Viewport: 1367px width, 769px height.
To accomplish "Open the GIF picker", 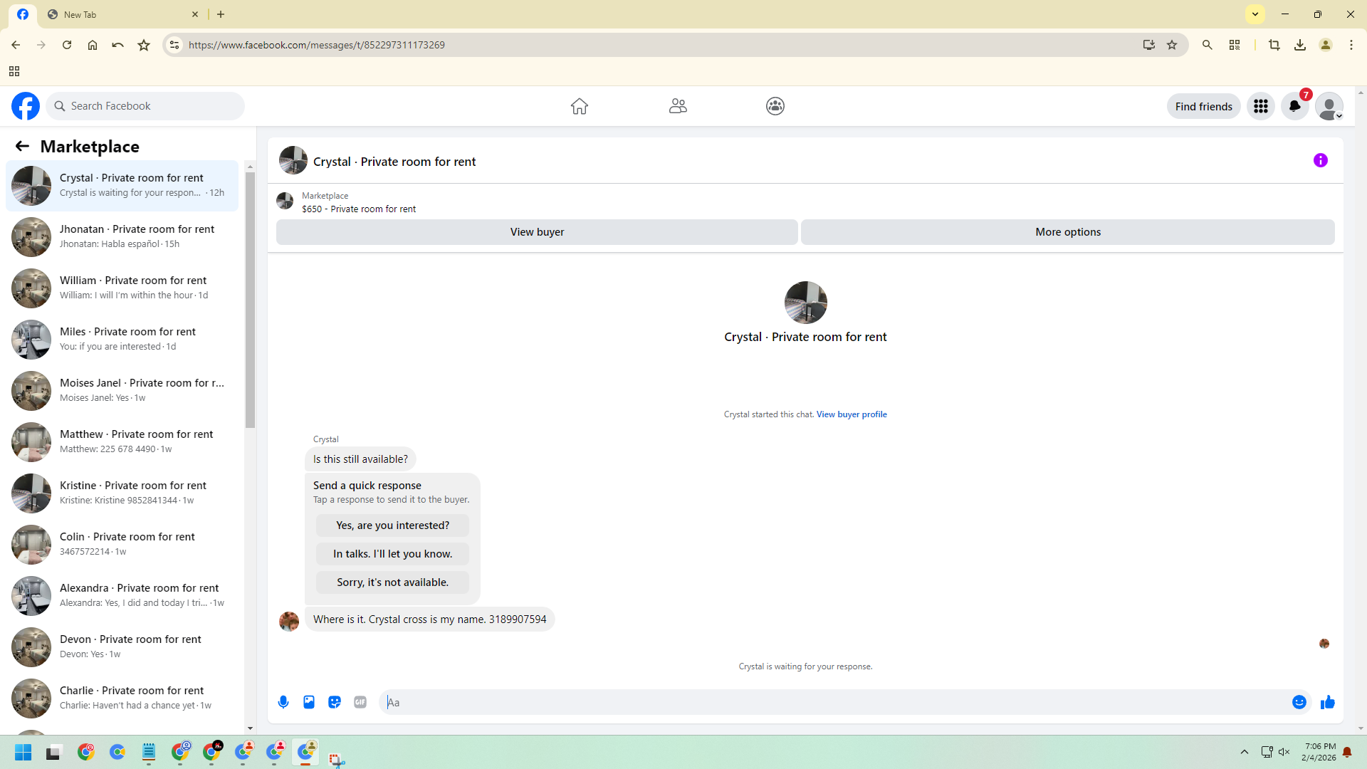I will point(360,702).
